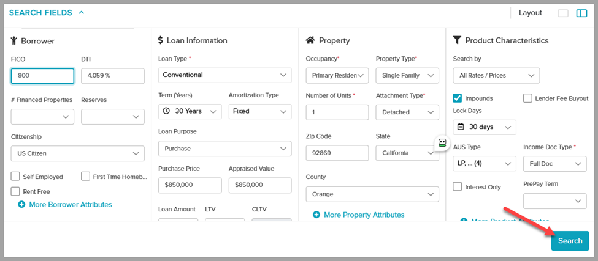Image resolution: width=598 pixels, height=261 pixels.
Task: Enable the Self Employed checkbox
Action: click(x=15, y=177)
